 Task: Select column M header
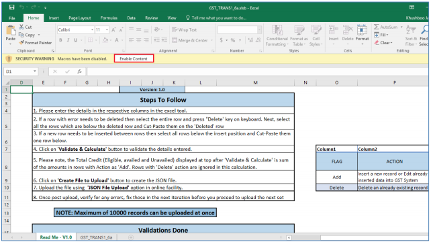(255, 82)
